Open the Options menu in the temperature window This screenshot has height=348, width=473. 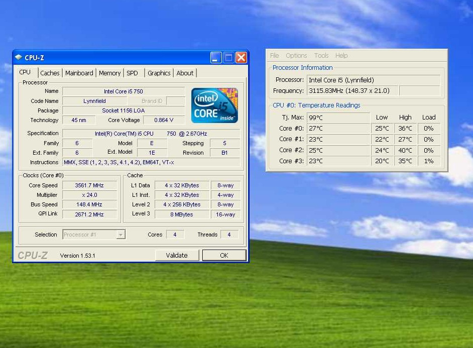[296, 55]
